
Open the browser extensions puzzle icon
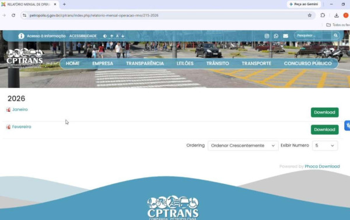323,15
